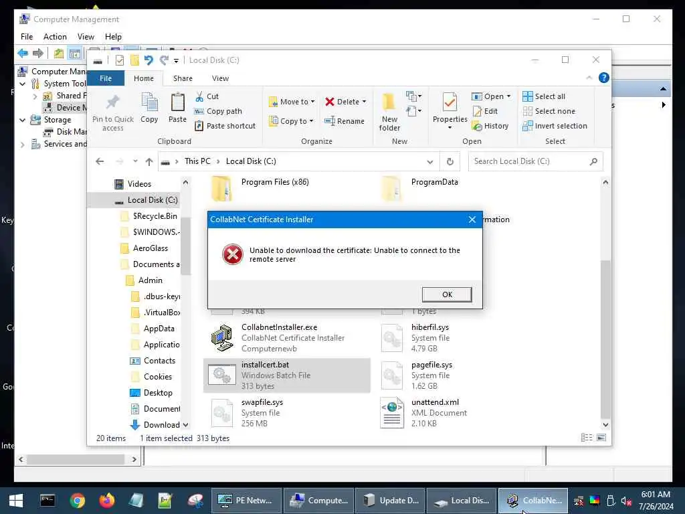Viewport: 685px width, 514px height.
Task: Open the recent locations dropdown arrow
Action: coord(135,161)
